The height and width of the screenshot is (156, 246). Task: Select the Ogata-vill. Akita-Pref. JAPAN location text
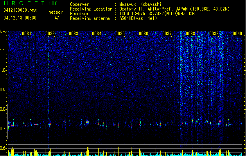point(174,9)
